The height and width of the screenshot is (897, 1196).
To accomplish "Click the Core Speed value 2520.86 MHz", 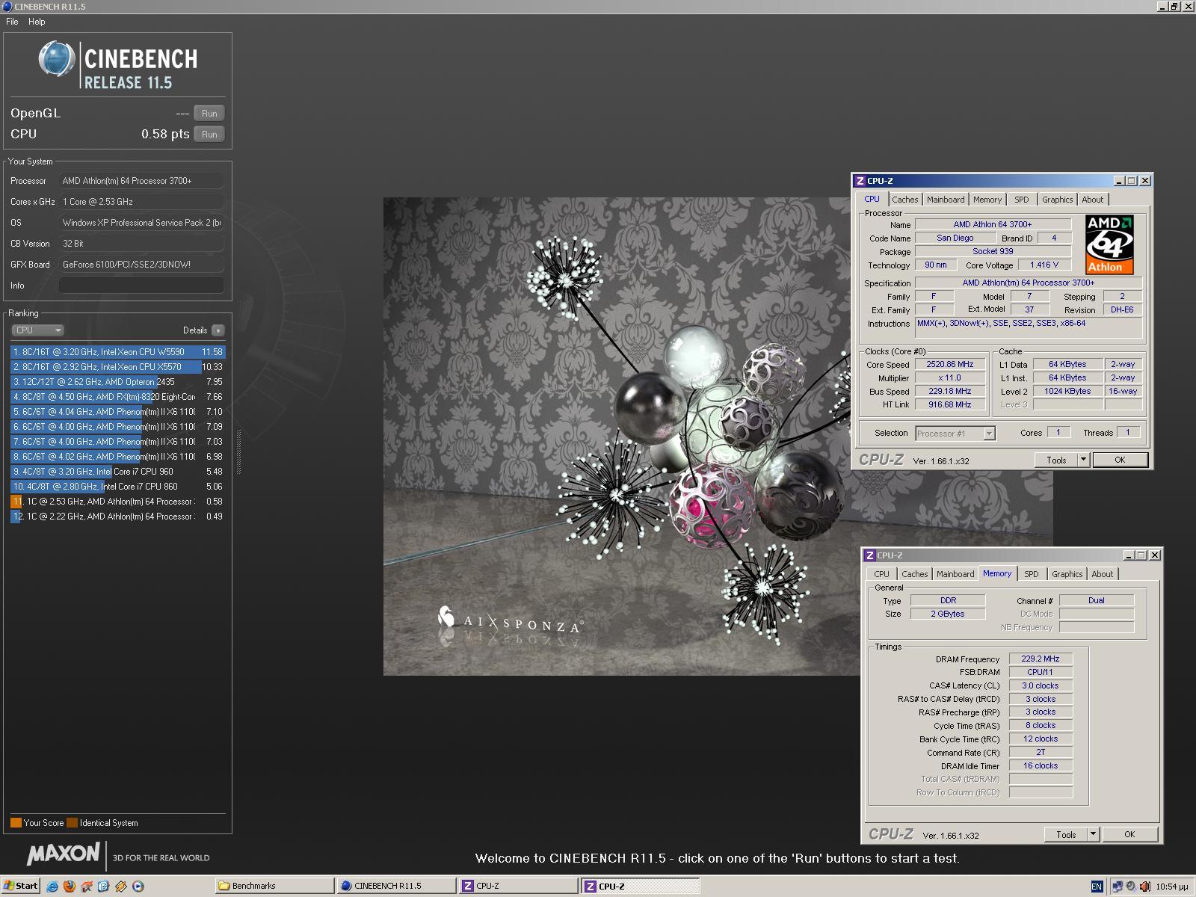I will 950,365.
